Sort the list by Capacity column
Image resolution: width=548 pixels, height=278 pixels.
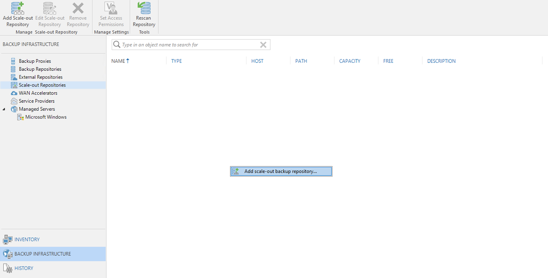tap(350, 61)
